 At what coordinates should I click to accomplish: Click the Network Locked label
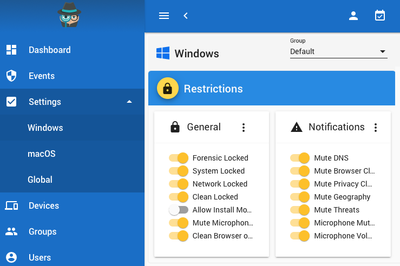[220, 184]
